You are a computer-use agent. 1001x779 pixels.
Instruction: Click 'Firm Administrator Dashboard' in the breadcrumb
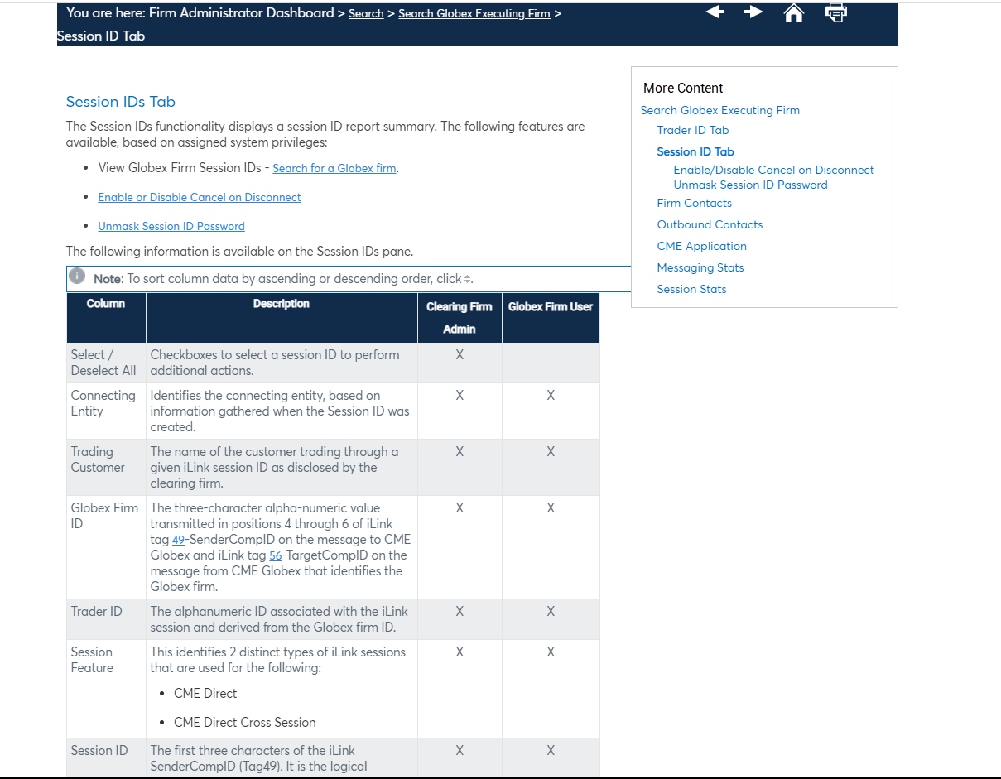(242, 13)
